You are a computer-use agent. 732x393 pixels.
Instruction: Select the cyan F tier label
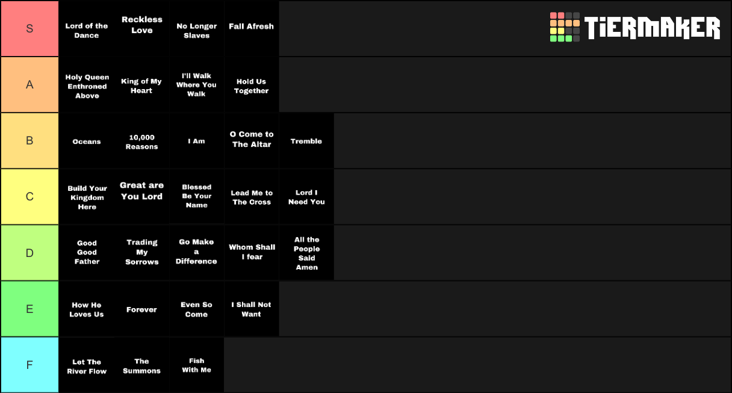[29, 365]
